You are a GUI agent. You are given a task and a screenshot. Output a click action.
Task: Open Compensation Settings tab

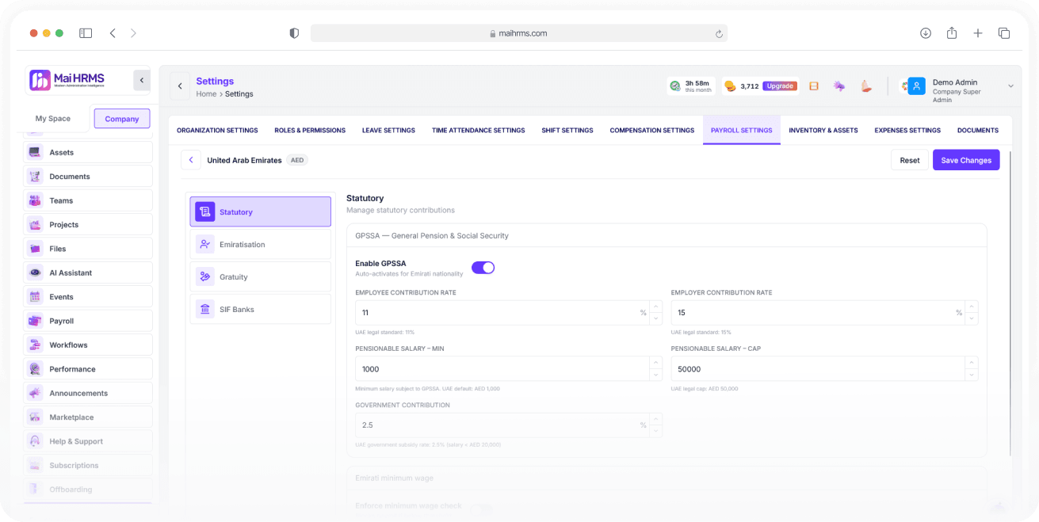651,131
